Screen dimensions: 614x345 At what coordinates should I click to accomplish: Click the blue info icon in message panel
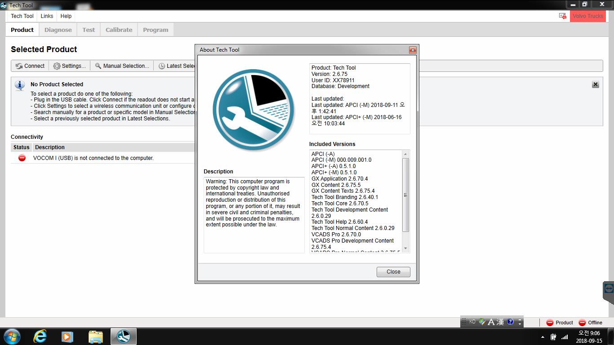[20, 85]
